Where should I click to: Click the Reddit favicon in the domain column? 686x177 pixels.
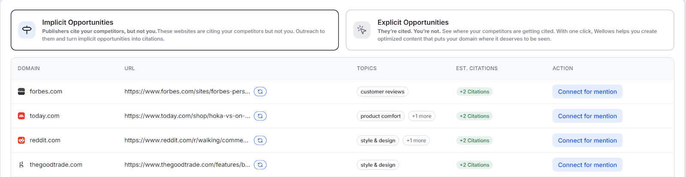[21, 140]
